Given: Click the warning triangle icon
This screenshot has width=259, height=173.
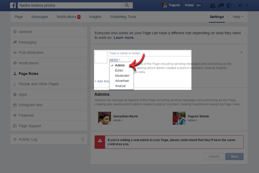Looking at the screenshot, I should [x=100, y=141].
